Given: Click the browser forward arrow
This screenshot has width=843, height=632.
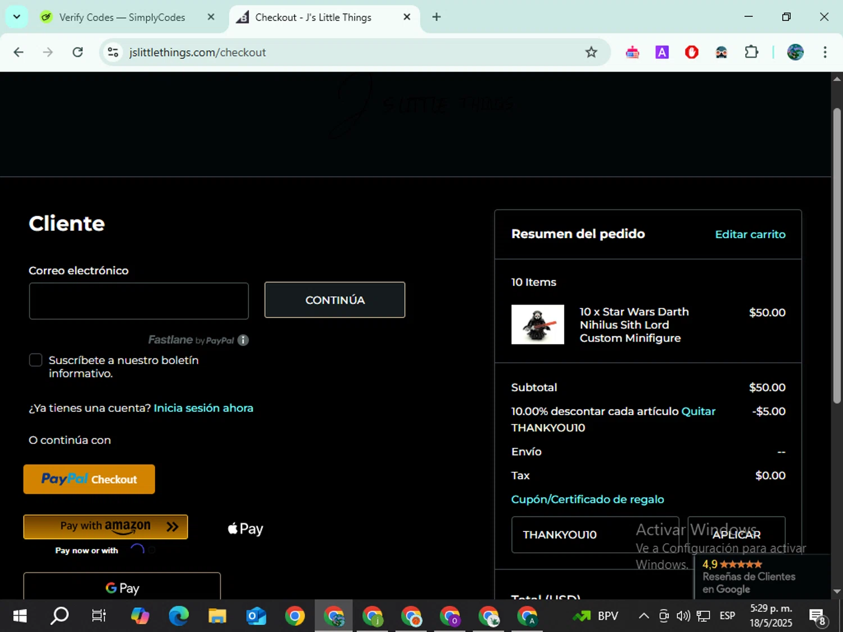Looking at the screenshot, I should [x=48, y=52].
